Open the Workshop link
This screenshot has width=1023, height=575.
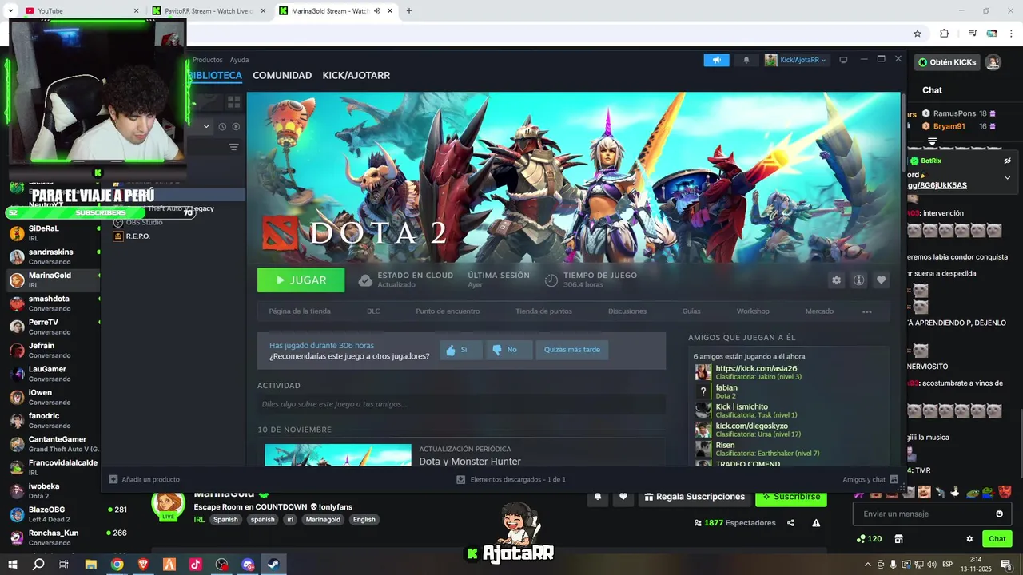tap(753, 311)
